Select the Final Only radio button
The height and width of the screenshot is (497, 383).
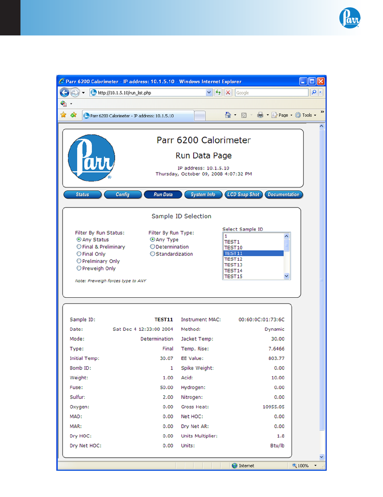click(79, 254)
